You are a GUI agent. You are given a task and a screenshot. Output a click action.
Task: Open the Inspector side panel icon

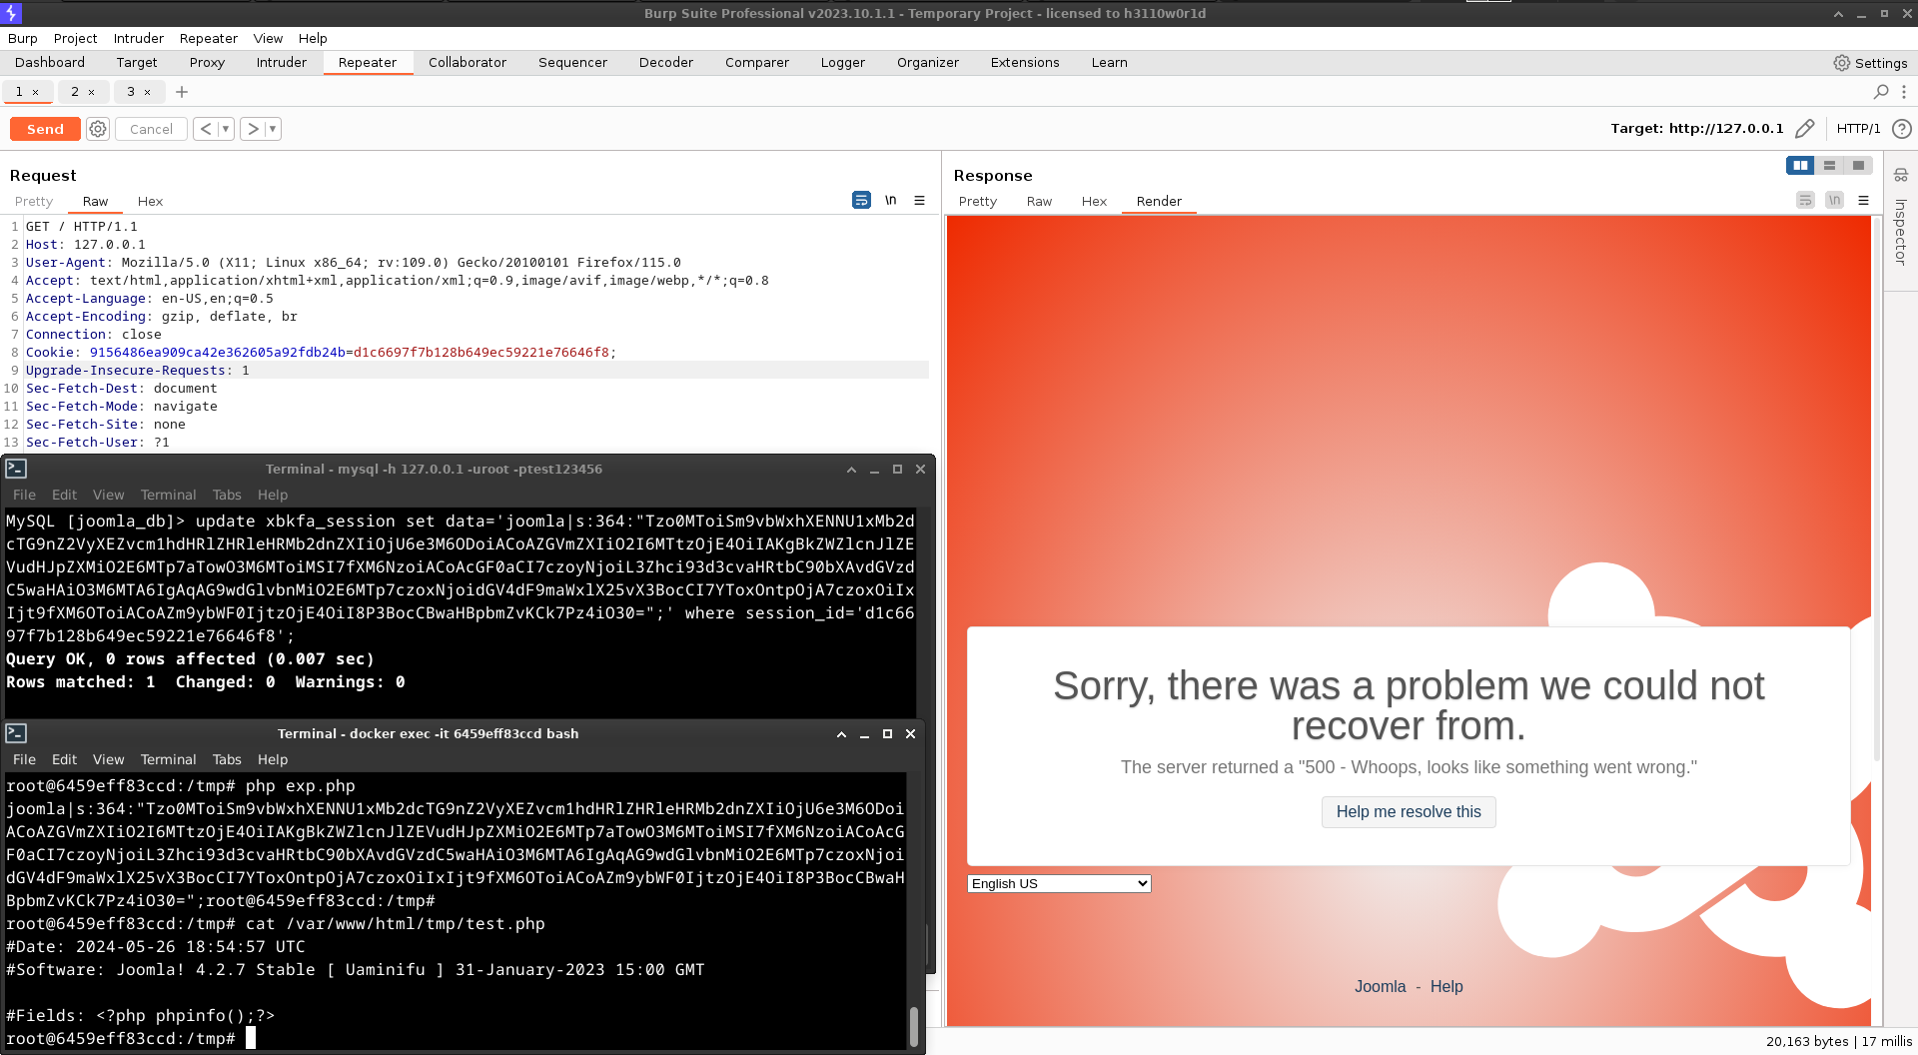pyautogui.click(x=1901, y=175)
